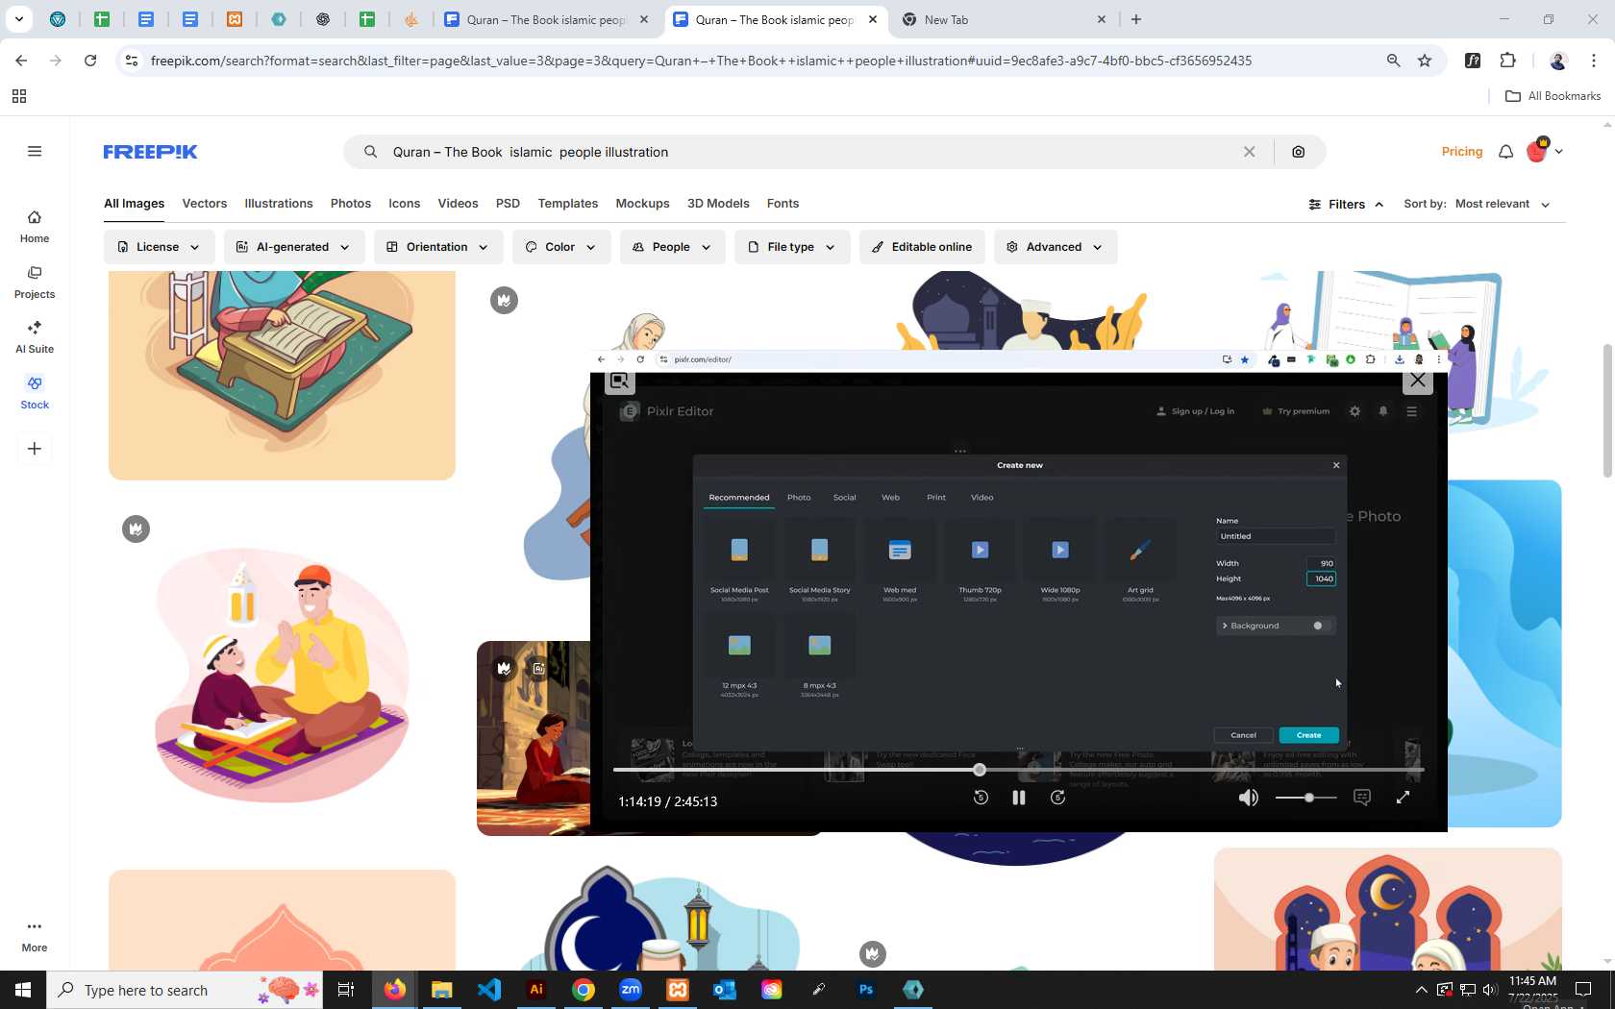Open account avatar dropdown menu
The height and width of the screenshot is (1009, 1615).
[x=1545, y=151]
